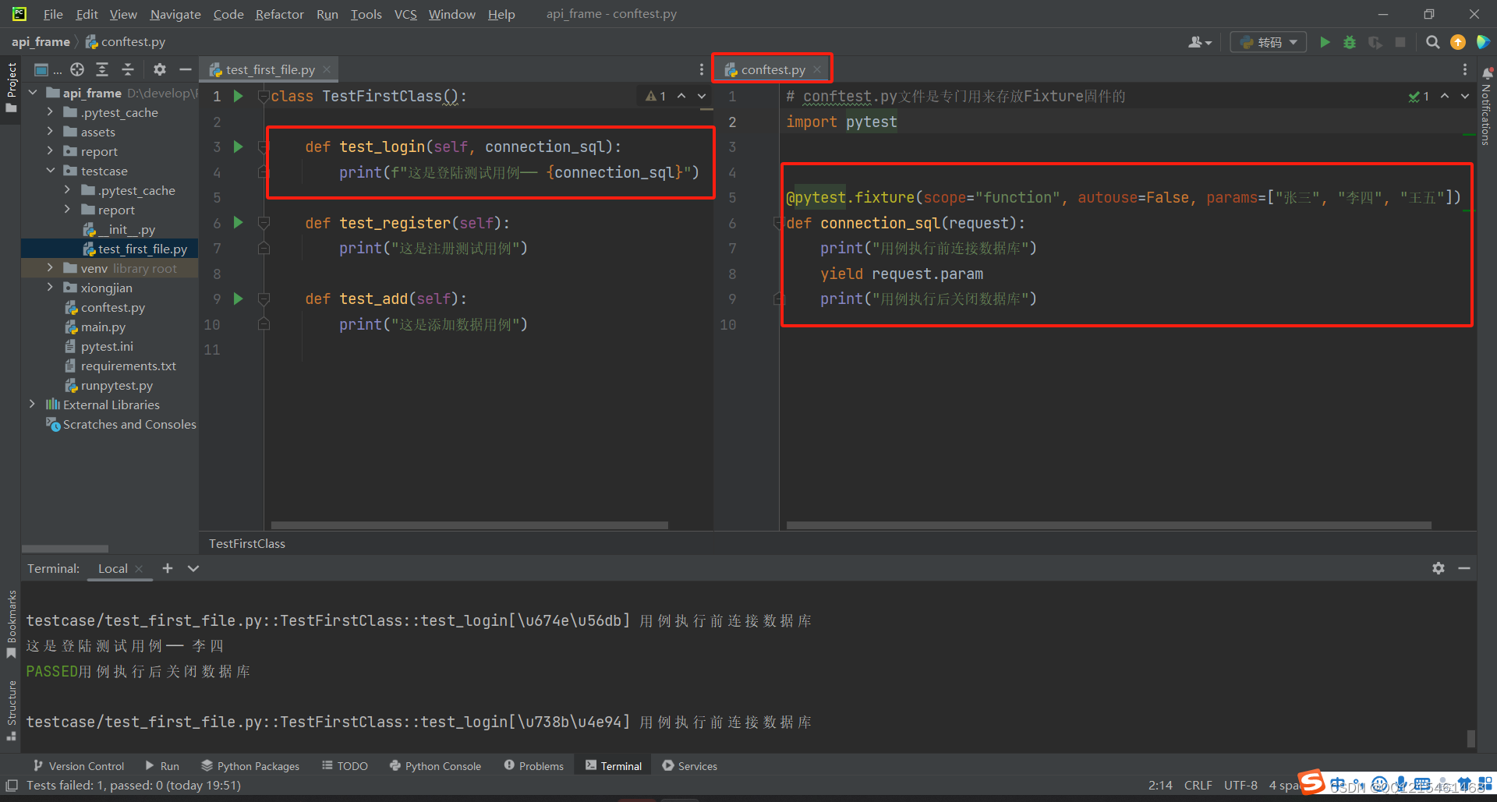Open TODO tool window
Viewport: 1497px width, 802px height.
tap(345, 766)
